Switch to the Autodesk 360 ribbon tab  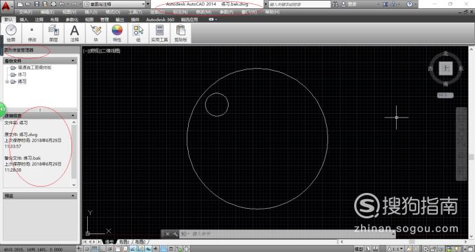click(160, 19)
